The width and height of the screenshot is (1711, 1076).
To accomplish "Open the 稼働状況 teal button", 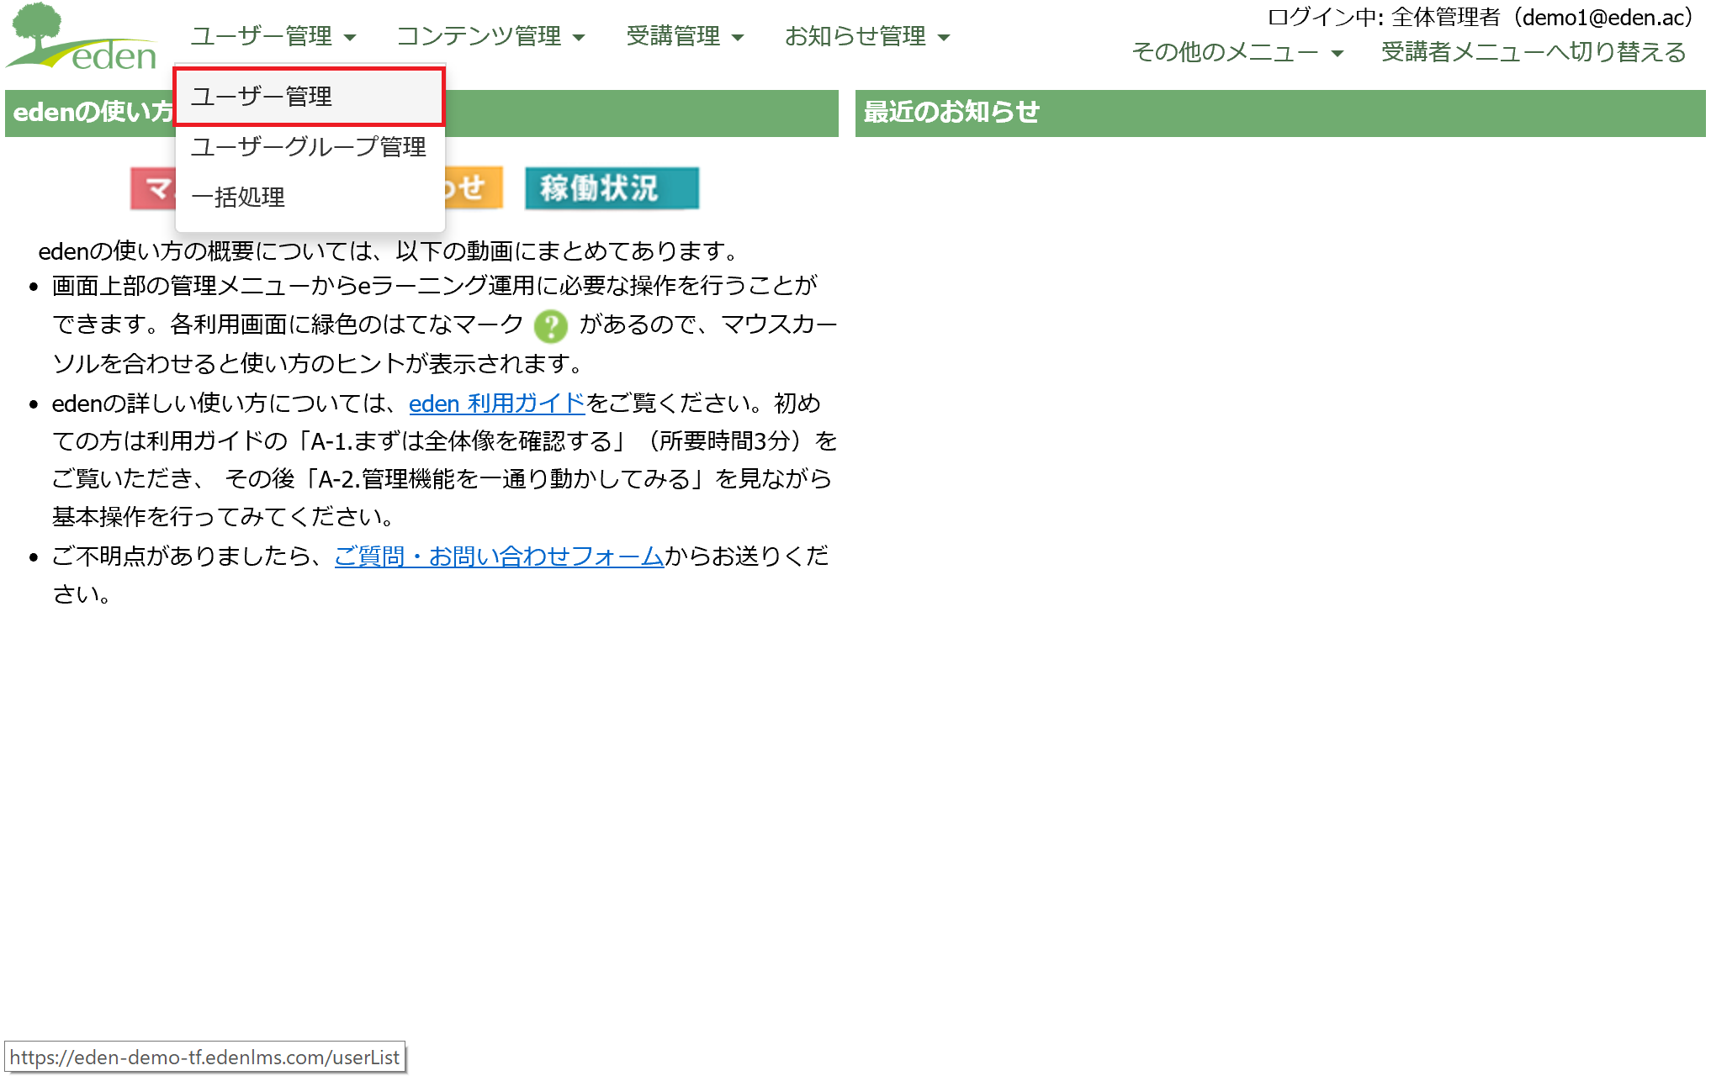I will click(x=612, y=188).
